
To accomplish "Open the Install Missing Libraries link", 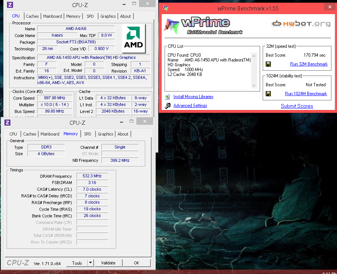I will coord(193,97).
